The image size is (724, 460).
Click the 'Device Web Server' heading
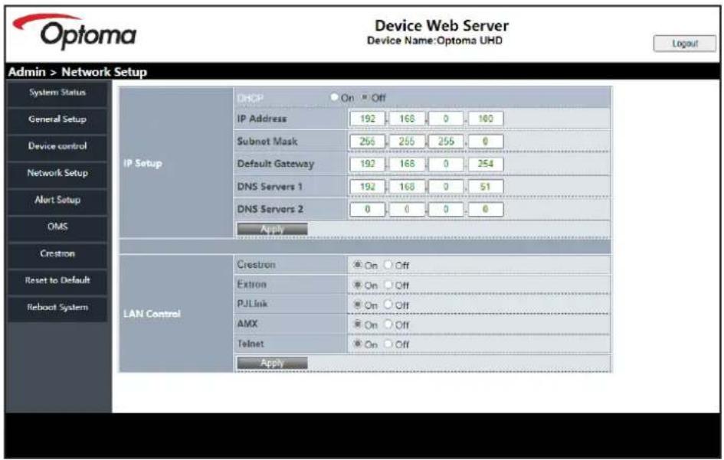tap(441, 25)
